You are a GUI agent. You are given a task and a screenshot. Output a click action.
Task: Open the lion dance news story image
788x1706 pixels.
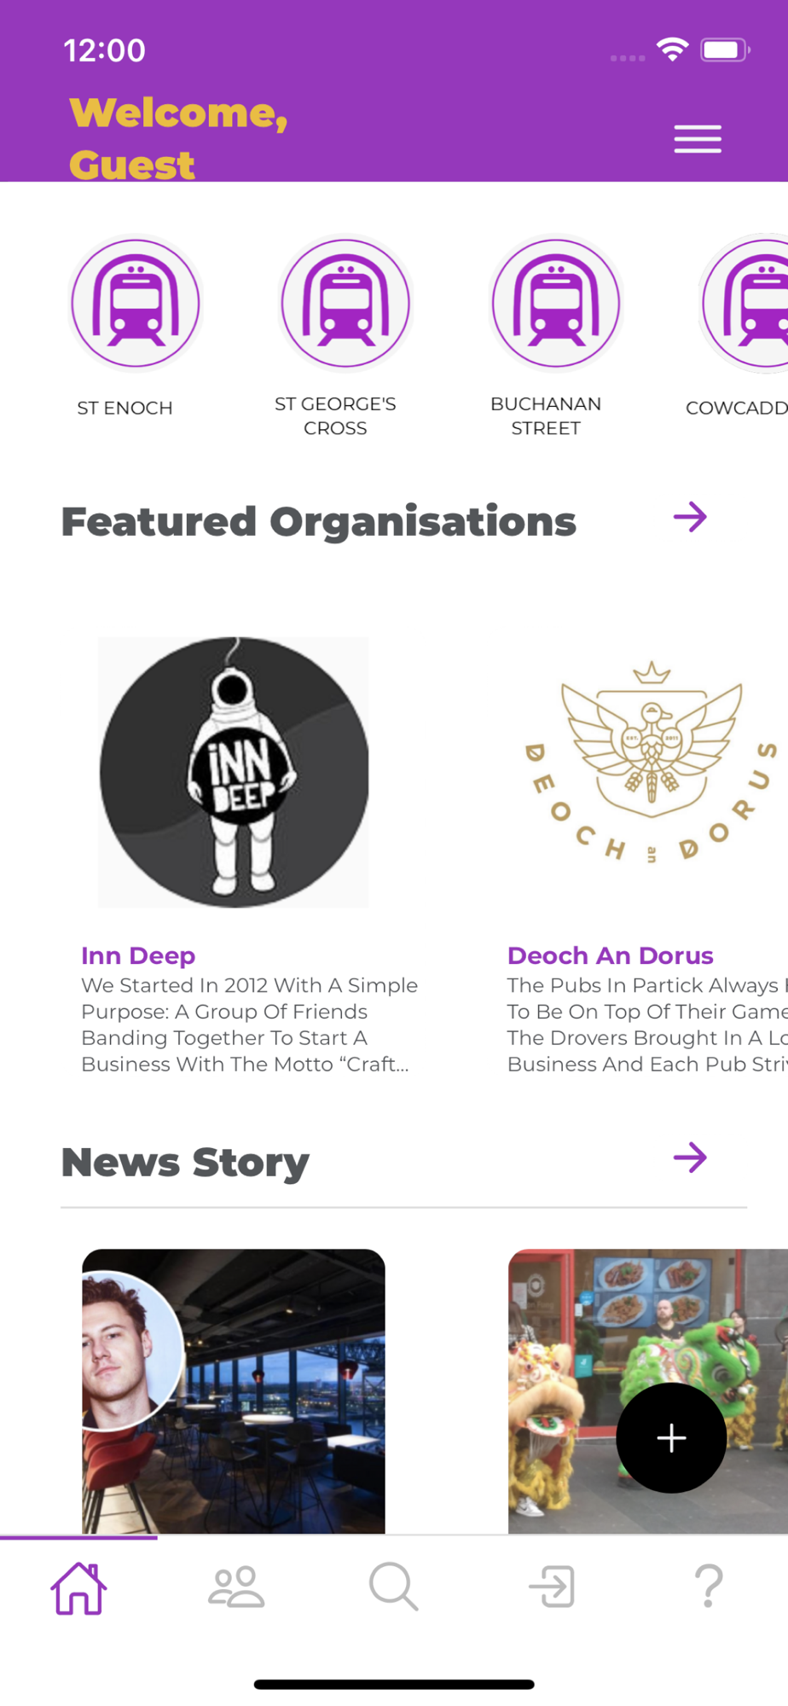[x=648, y=1391]
